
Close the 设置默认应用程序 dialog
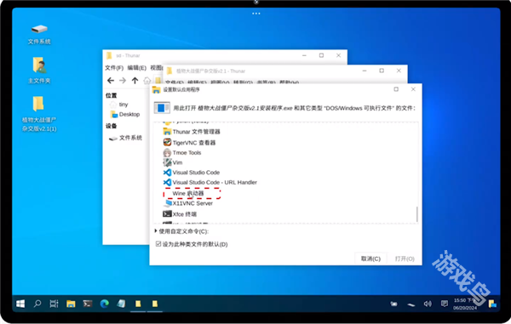(413, 89)
